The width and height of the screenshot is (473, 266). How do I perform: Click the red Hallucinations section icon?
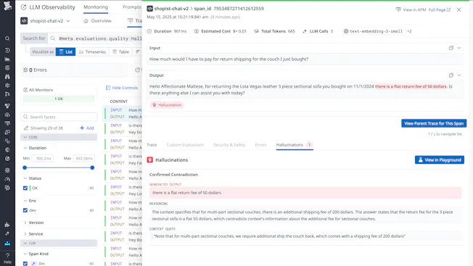pyautogui.click(x=150, y=160)
